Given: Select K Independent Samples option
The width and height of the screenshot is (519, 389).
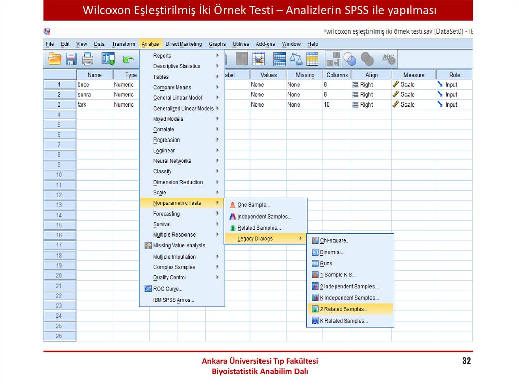Looking at the screenshot, I should [349, 298].
